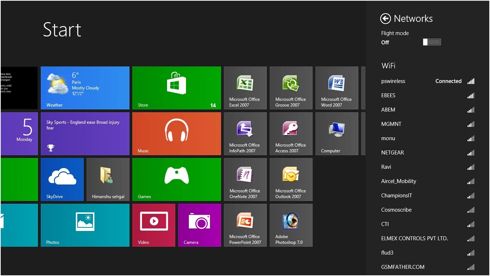Screen dimensions: 490x276
Task: Open the Himanshu sehgal contact tile
Action: click(108, 179)
